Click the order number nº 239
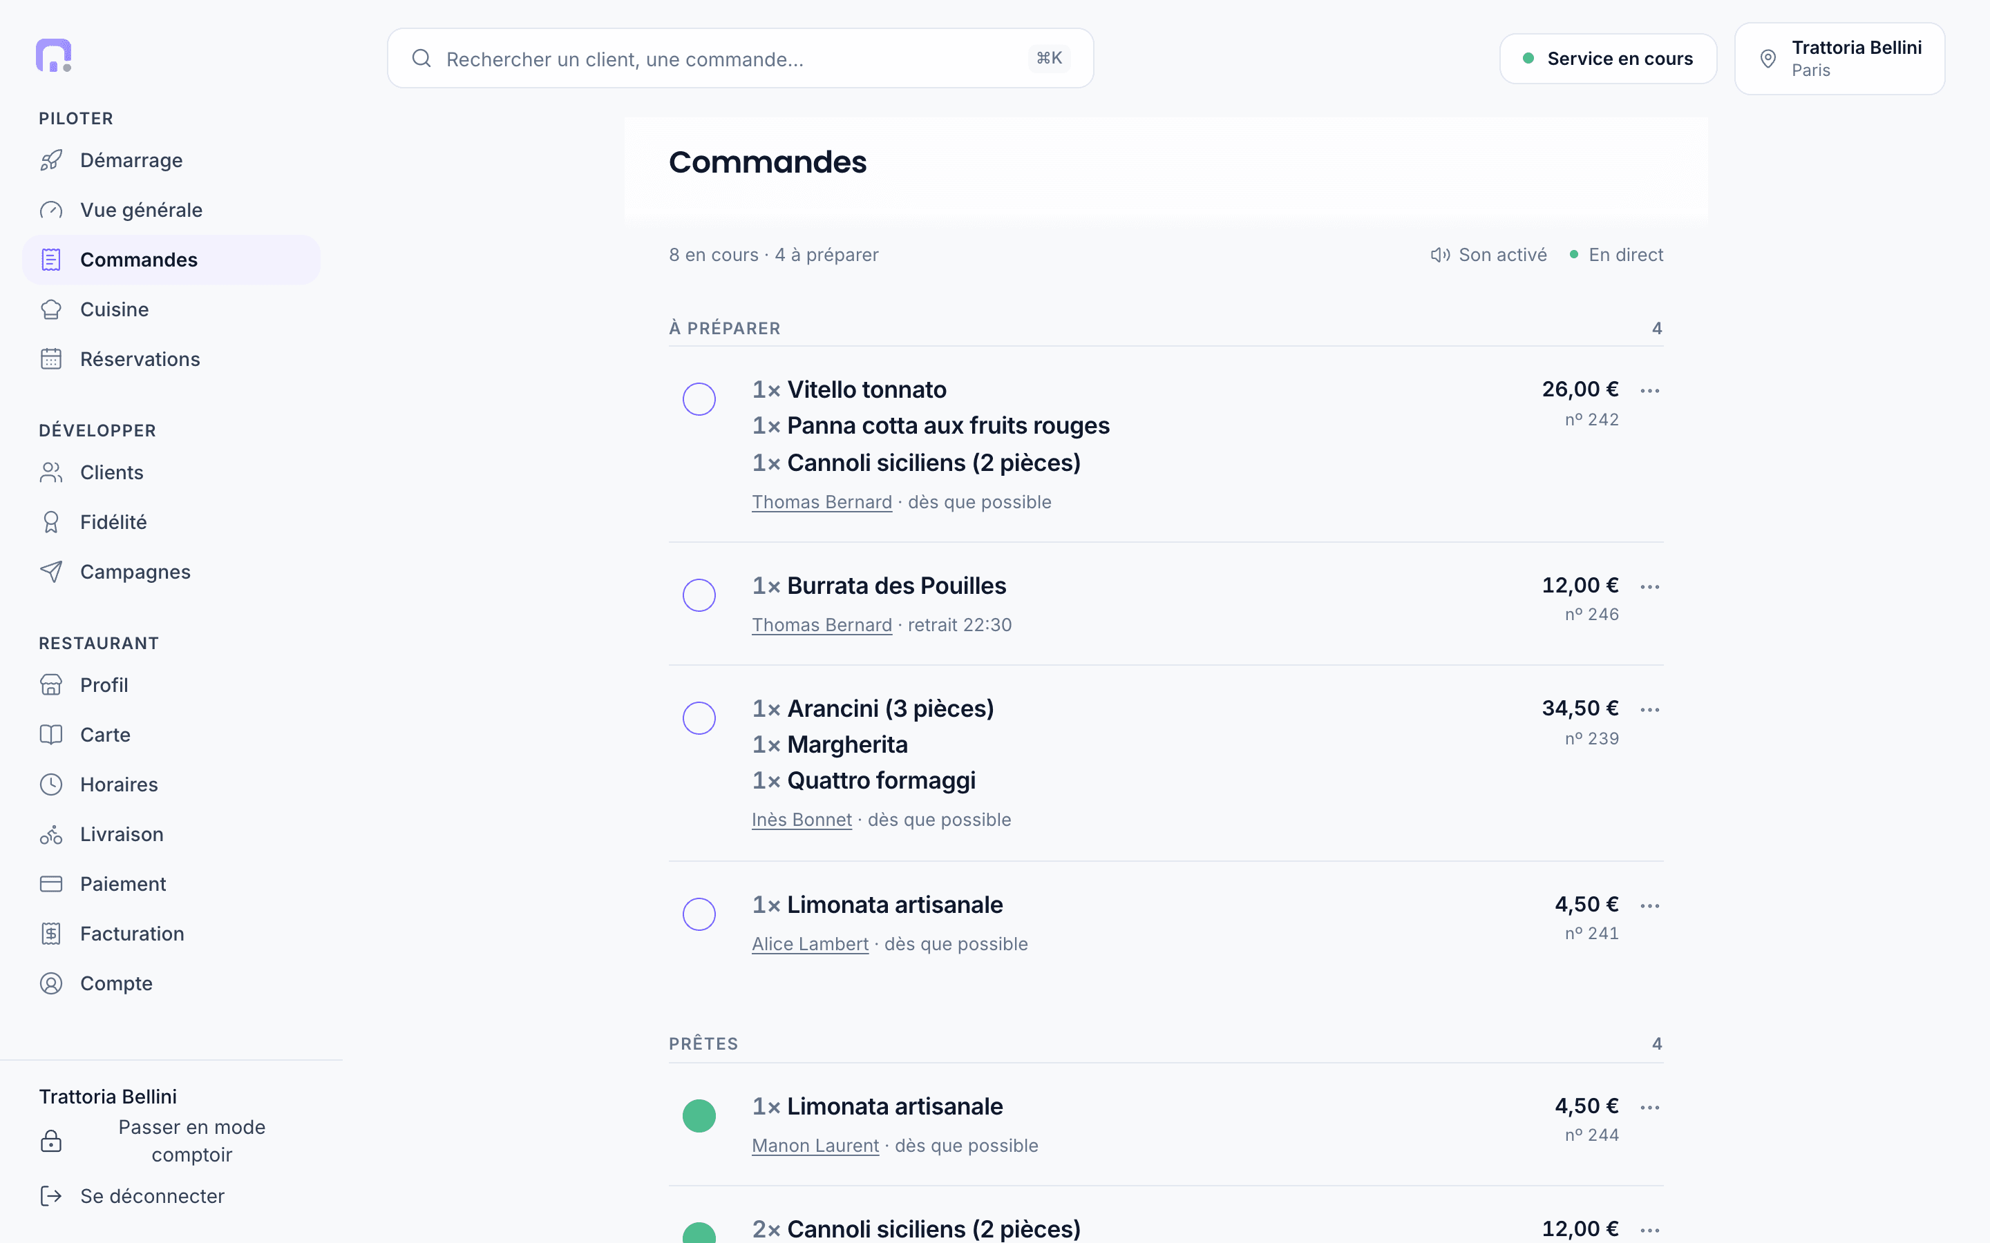The height and width of the screenshot is (1243, 1990). (x=1591, y=739)
